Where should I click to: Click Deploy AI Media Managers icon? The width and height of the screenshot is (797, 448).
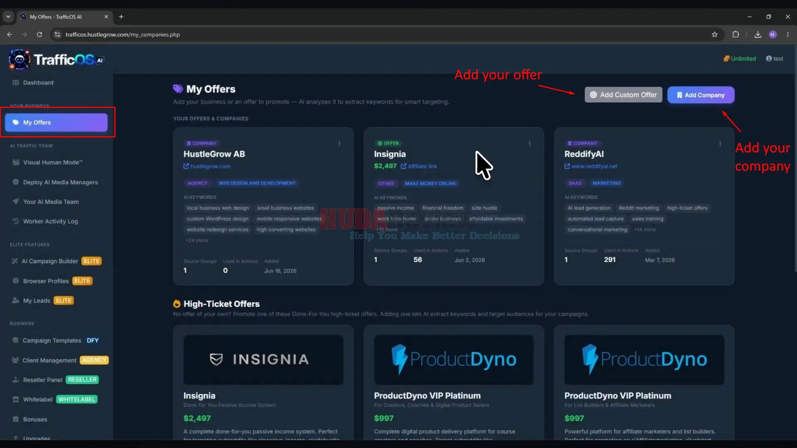pyautogui.click(x=16, y=182)
